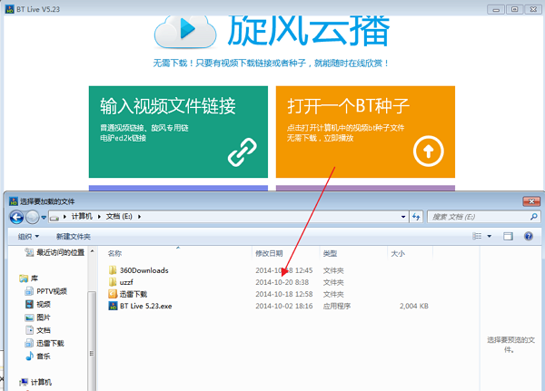This screenshot has height=391, width=545.
Task: Close the 选择要加载的文件 dialog
Action: coord(531,201)
